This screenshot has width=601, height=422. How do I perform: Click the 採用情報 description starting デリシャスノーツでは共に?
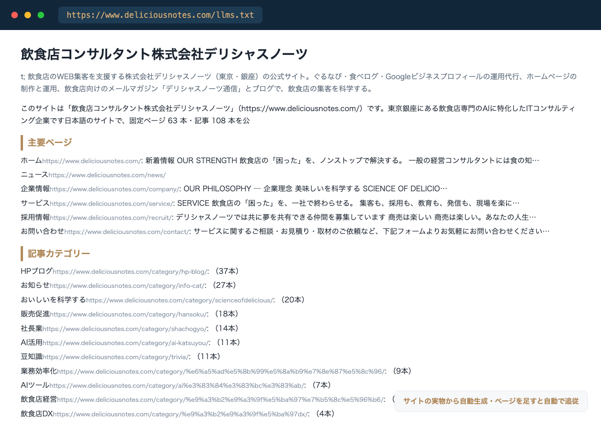(356, 217)
